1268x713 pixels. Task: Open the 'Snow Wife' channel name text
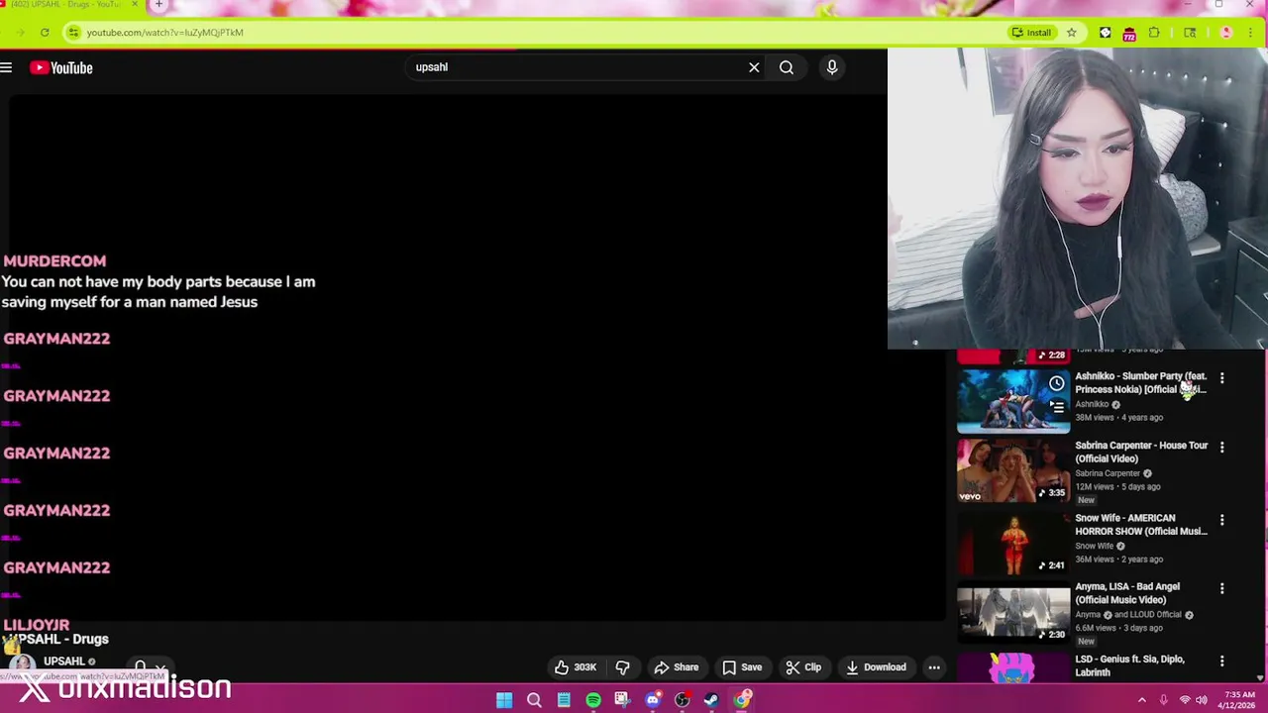point(1095,546)
